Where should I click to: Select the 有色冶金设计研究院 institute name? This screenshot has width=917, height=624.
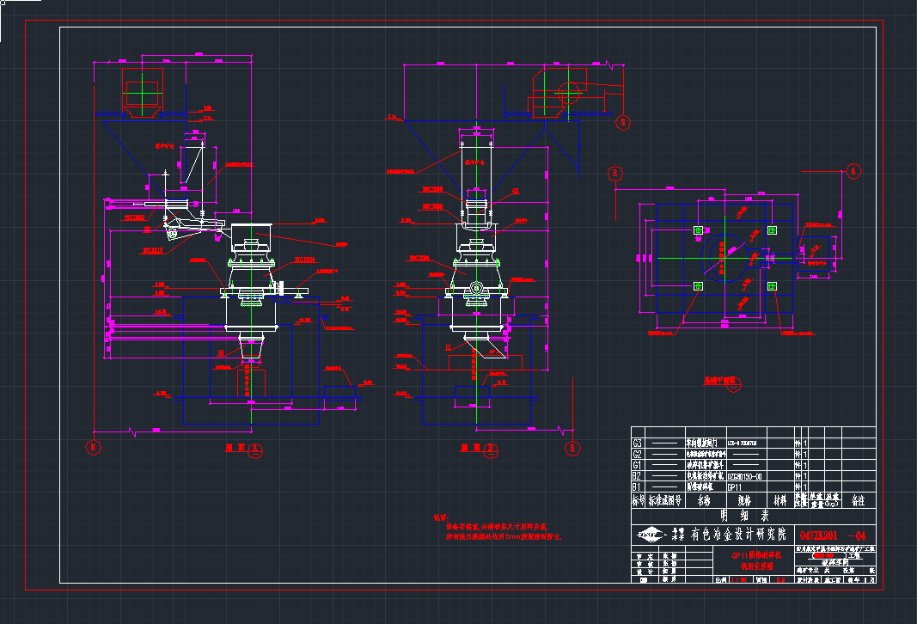[738, 535]
